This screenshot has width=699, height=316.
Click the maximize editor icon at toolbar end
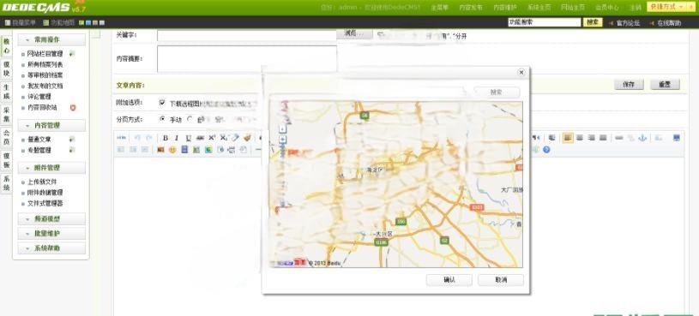tap(676, 138)
